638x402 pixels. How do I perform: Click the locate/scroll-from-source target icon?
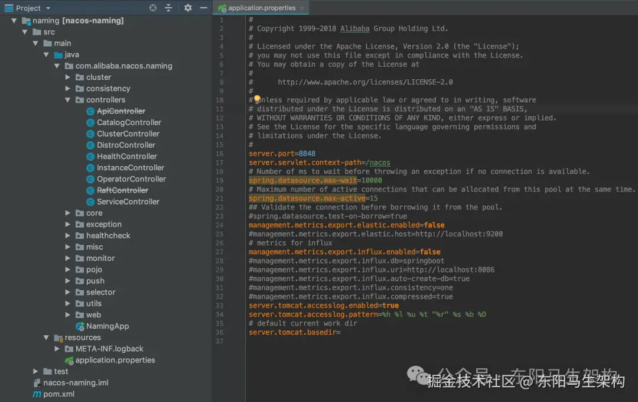coord(152,8)
